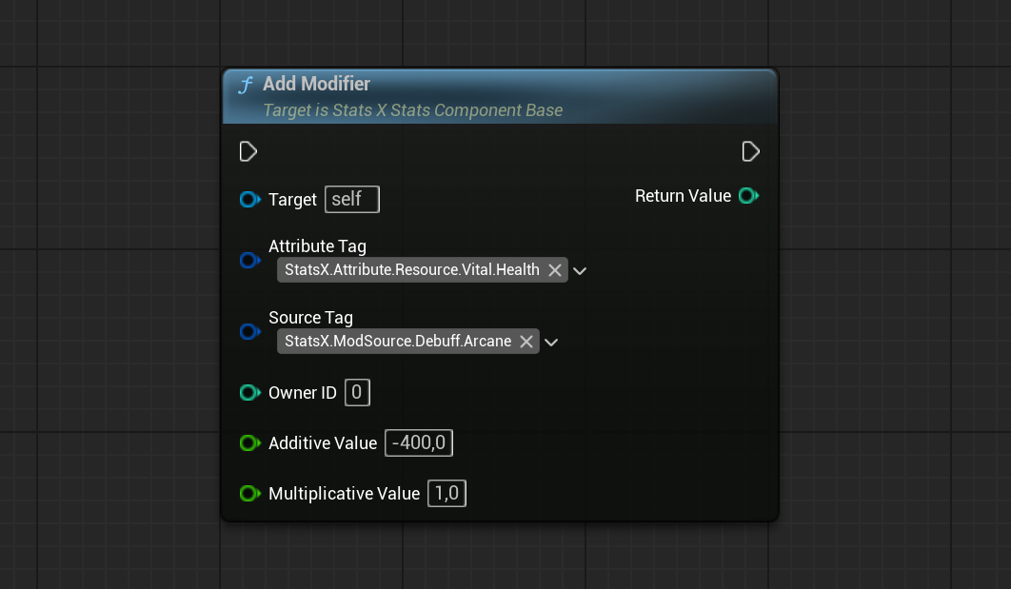Click the Source Tag input pin circle
The height and width of the screenshot is (589, 1011).
coord(249,331)
